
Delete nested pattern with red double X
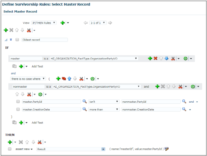(x=64, y=79)
